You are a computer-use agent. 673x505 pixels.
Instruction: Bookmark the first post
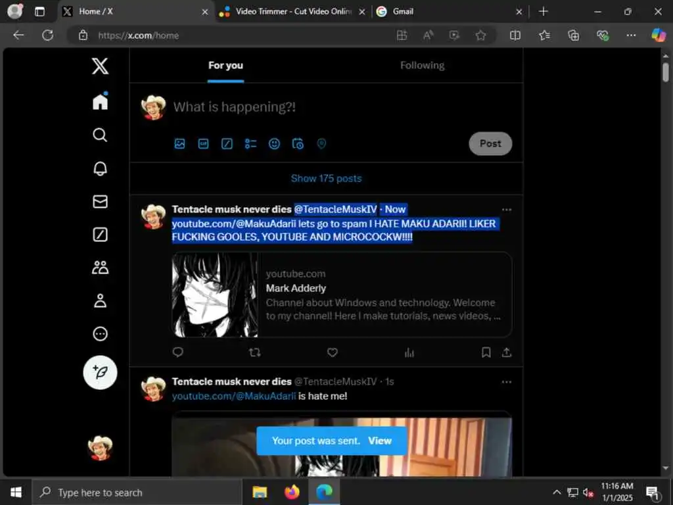coord(486,352)
